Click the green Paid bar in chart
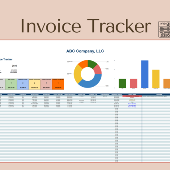This screenshot has width=170, height=170. pyautogui.click(x=122, y=83)
